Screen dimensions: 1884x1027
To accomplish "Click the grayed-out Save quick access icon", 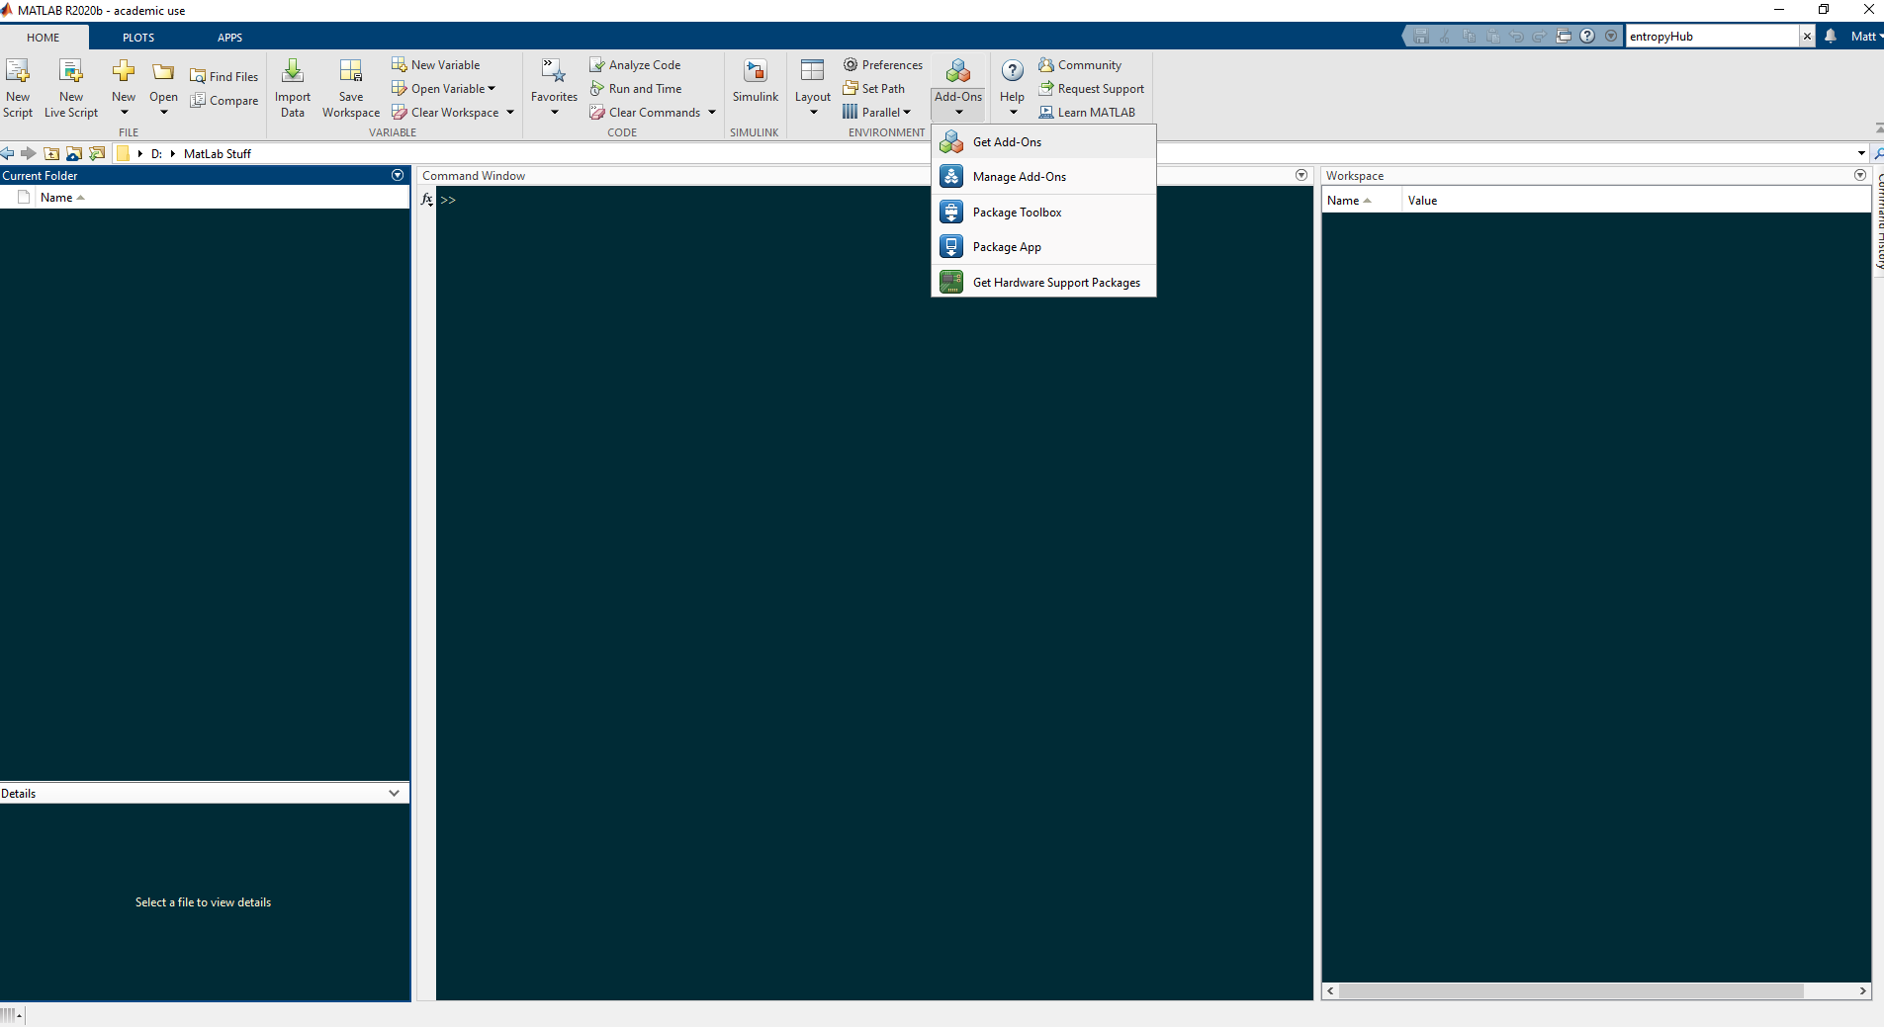I will click(x=1421, y=36).
